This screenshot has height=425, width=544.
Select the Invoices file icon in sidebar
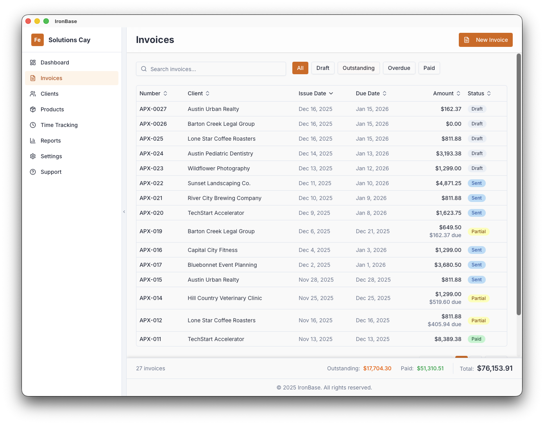click(x=33, y=78)
